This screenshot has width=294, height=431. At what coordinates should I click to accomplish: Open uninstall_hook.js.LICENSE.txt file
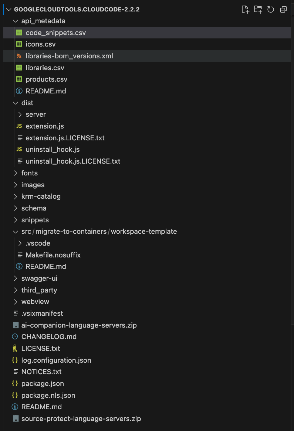[147, 161]
